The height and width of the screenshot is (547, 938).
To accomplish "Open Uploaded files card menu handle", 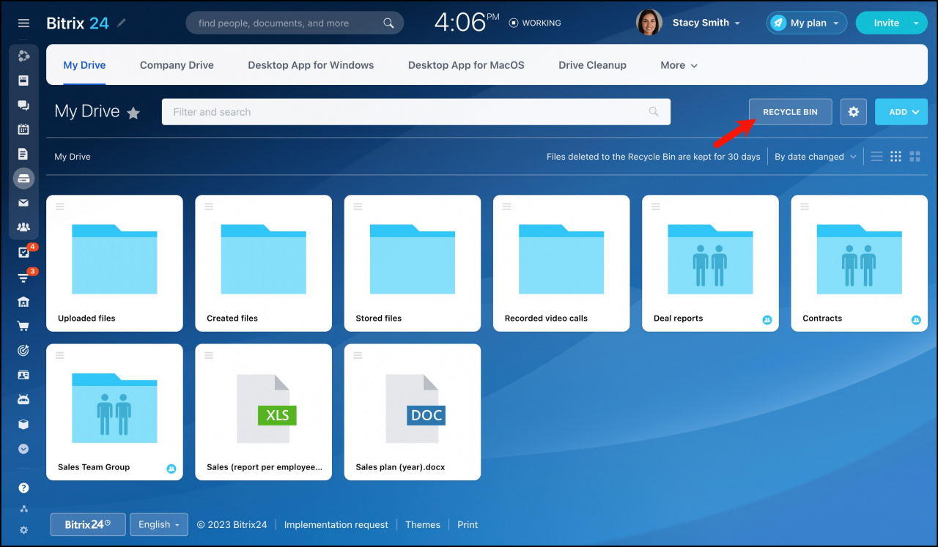I will 60,206.
